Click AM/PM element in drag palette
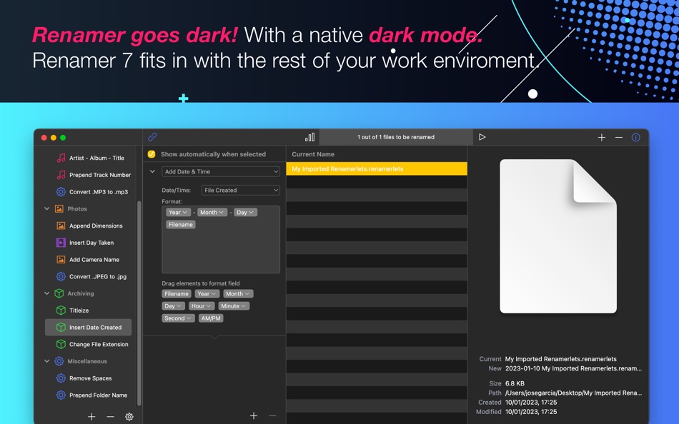The image size is (679, 424). (211, 318)
